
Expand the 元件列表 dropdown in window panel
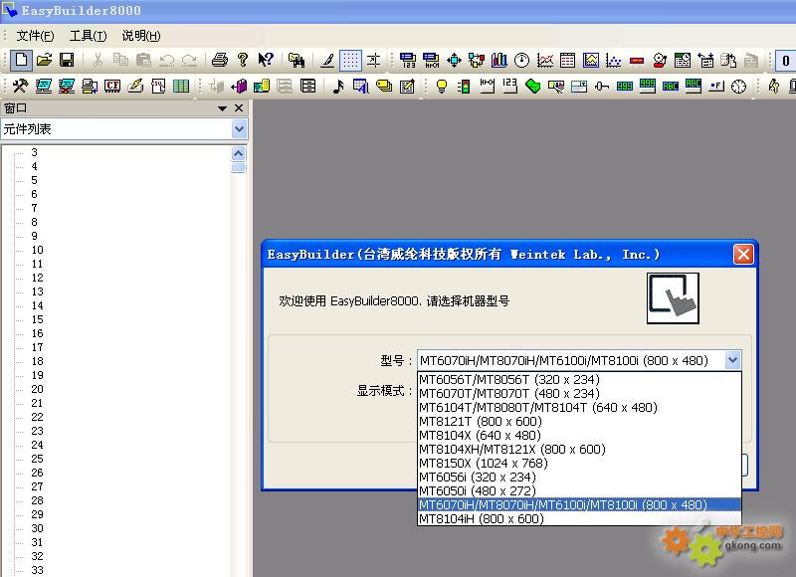click(239, 129)
